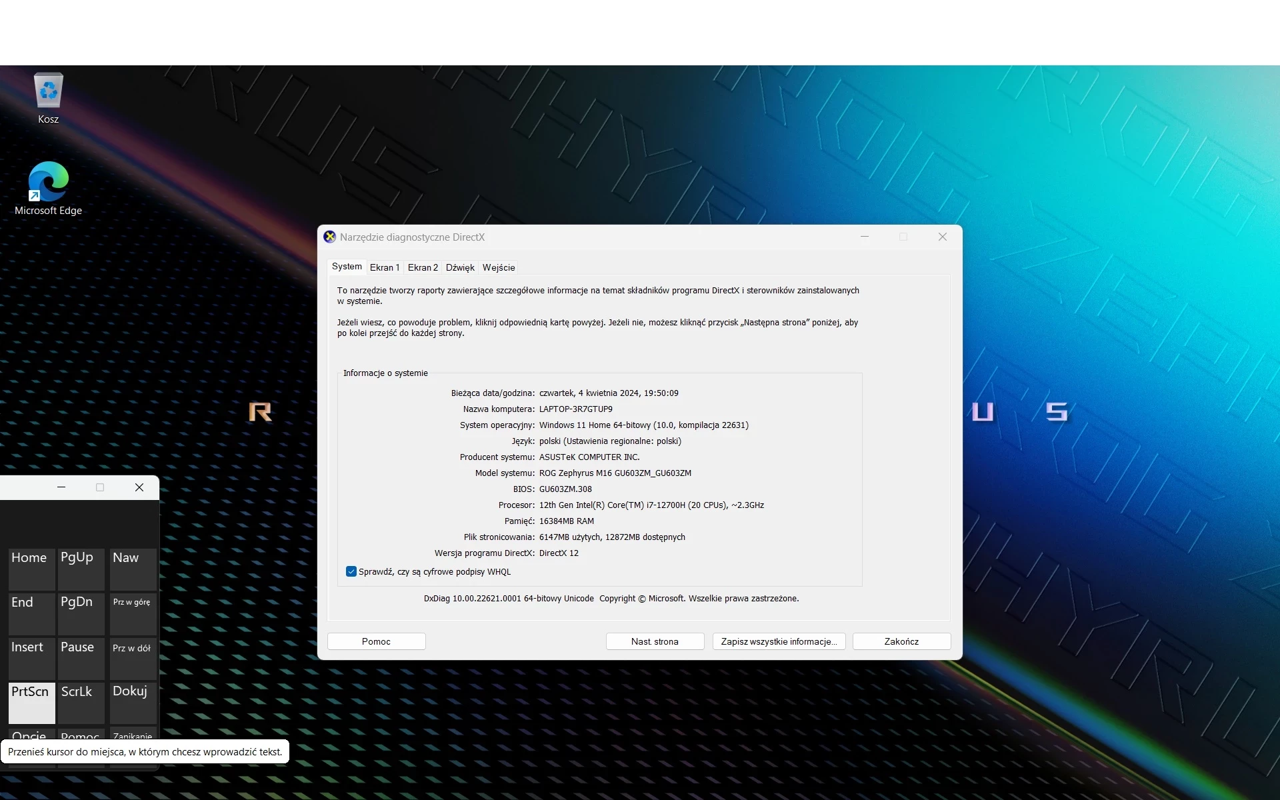1280x800 pixels.
Task: Tap the Prz w dół key
Action: (x=133, y=658)
